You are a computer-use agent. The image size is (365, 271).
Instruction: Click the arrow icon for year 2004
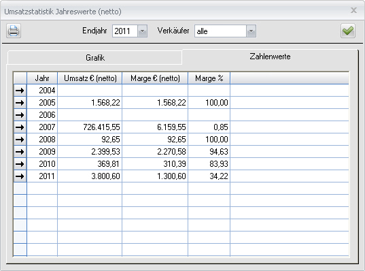coord(20,91)
